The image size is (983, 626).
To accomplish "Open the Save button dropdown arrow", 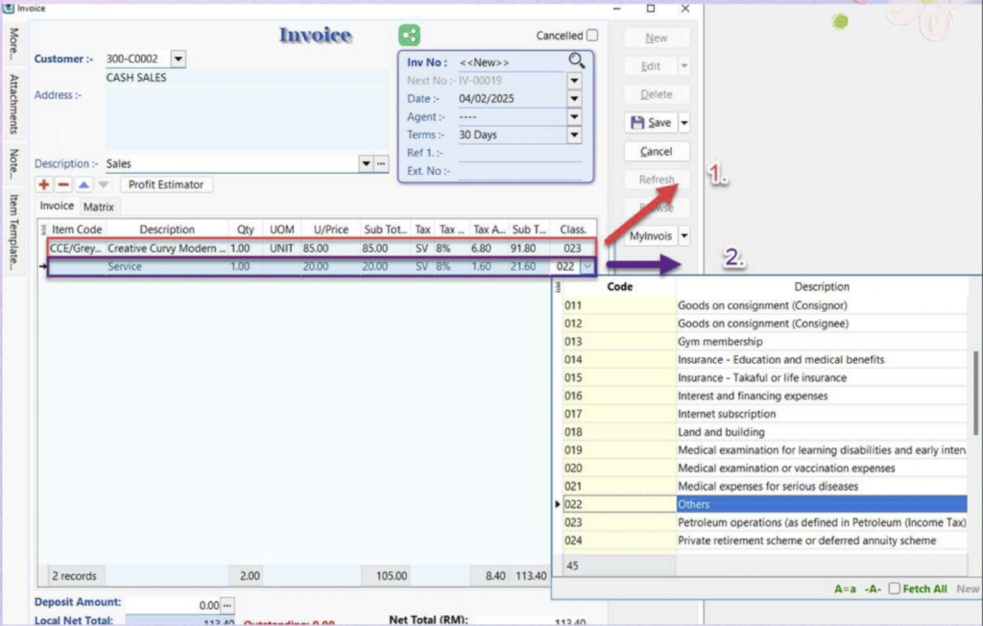I will pyautogui.click(x=683, y=123).
